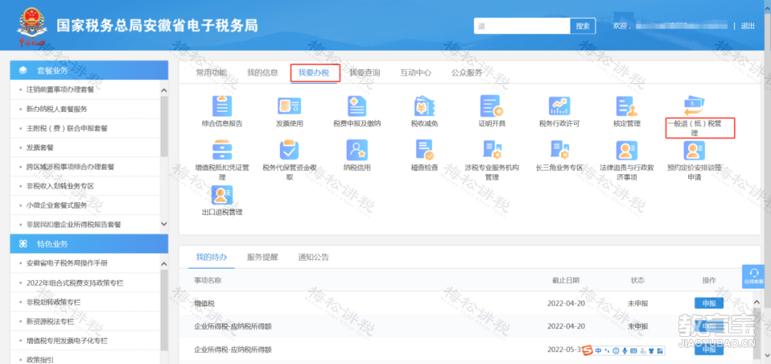Click the 退出 link
The width and height of the screenshot is (771, 364).
(747, 26)
